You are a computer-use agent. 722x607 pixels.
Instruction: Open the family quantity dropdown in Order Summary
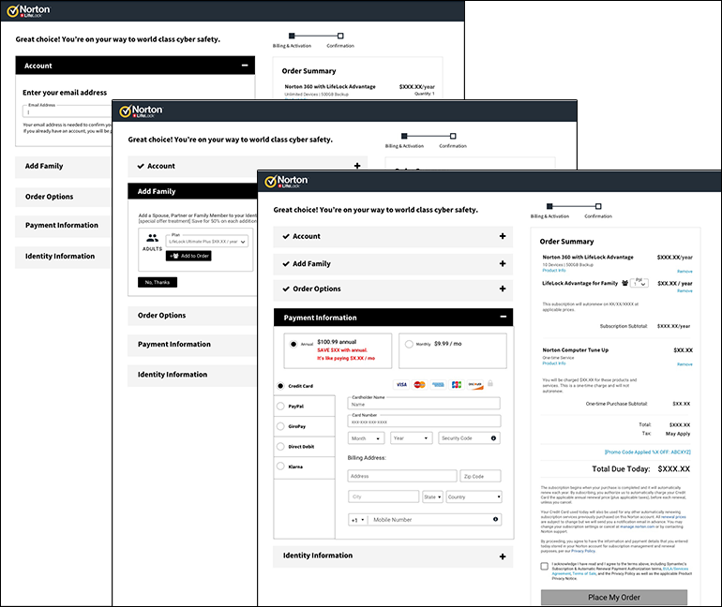click(x=639, y=283)
